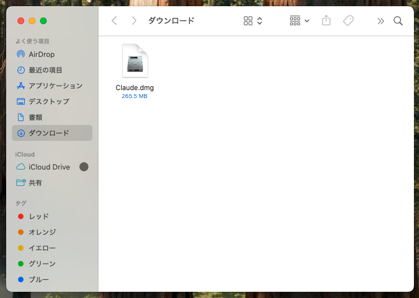419x298 pixels.
Task: Switch to icon grid view
Action: pos(248,21)
